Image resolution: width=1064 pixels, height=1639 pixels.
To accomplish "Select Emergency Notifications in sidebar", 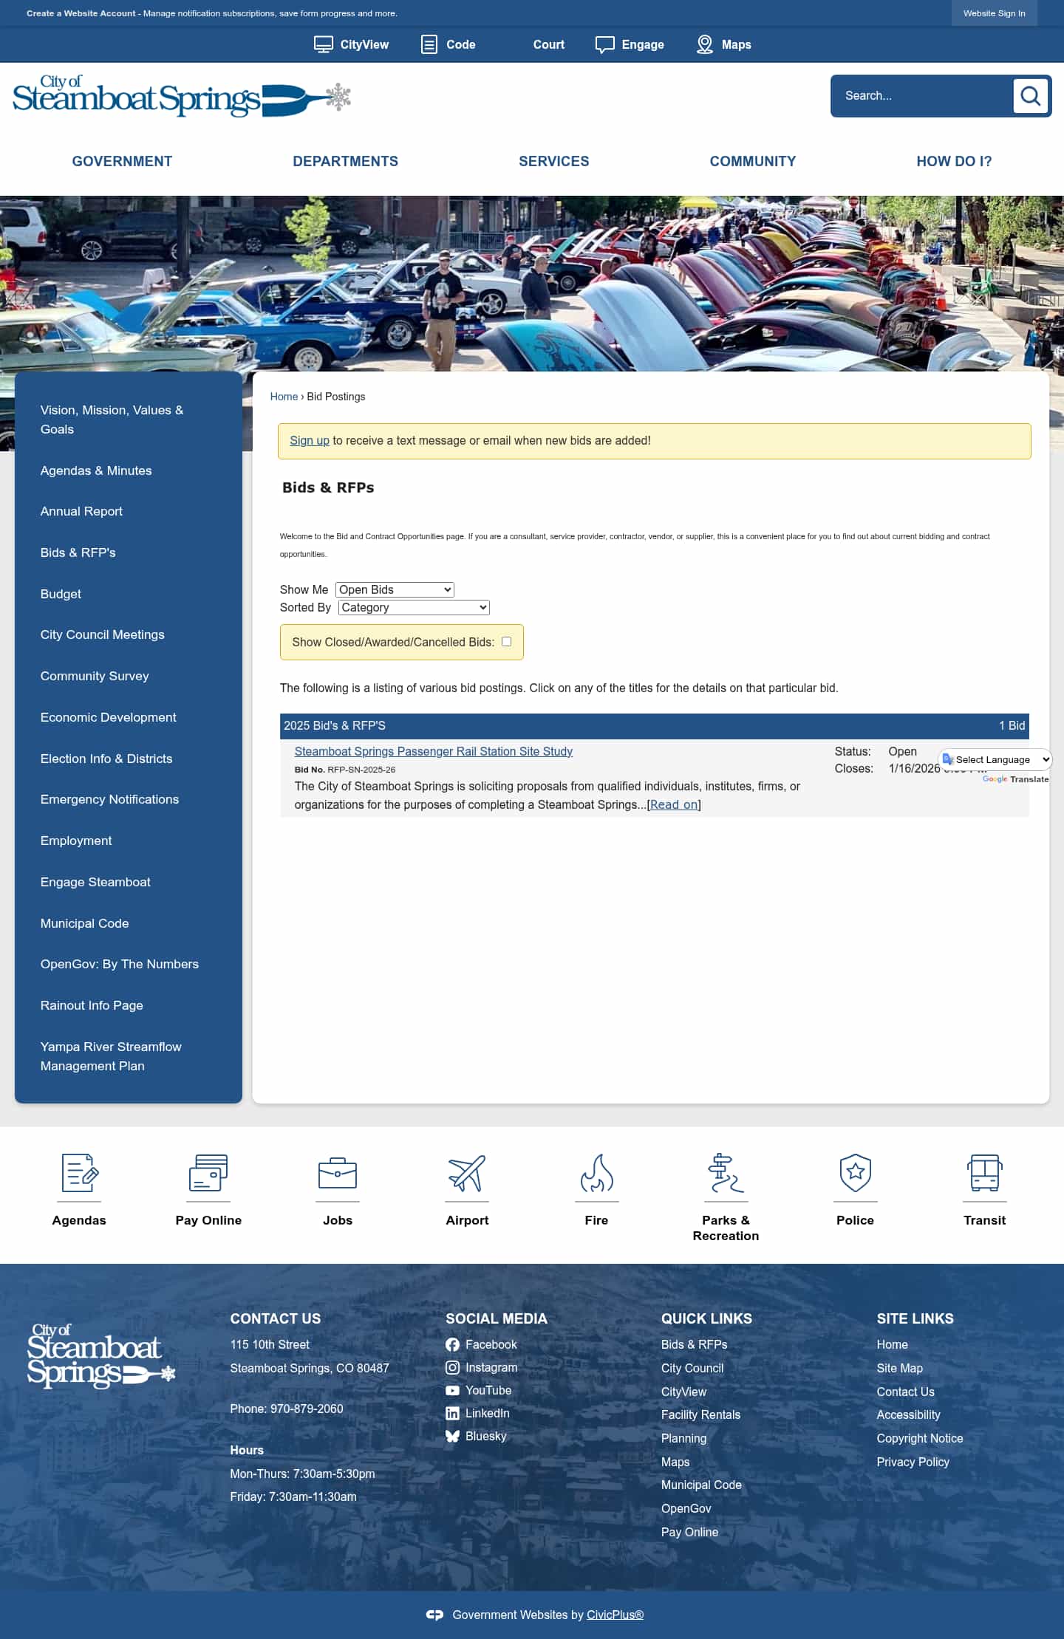I will pos(109,799).
